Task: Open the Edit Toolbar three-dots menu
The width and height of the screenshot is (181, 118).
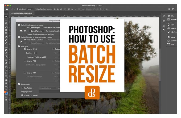Action: [6, 86]
